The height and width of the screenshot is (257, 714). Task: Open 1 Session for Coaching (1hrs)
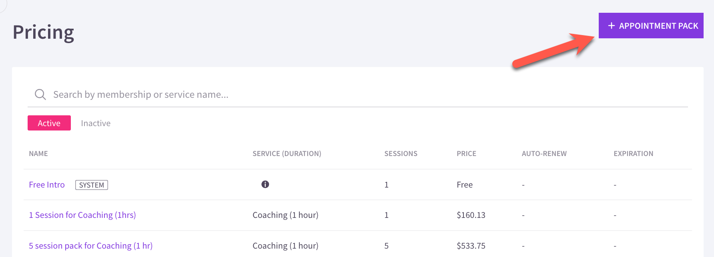(82, 215)
